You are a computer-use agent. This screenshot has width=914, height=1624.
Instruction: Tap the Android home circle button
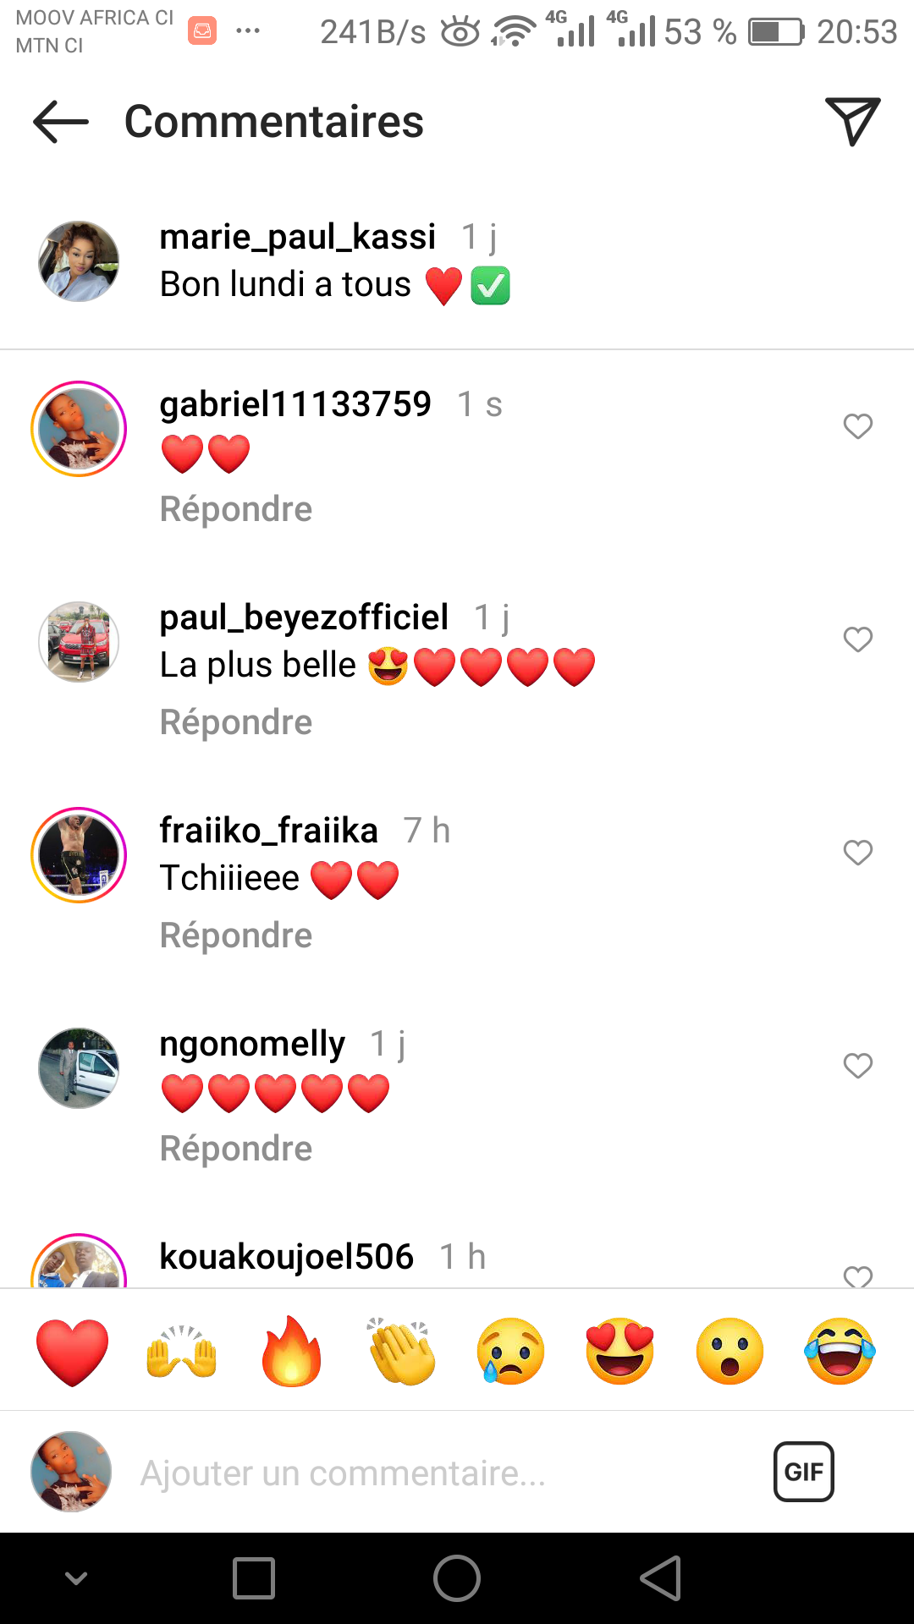(x=457, y=1578)
